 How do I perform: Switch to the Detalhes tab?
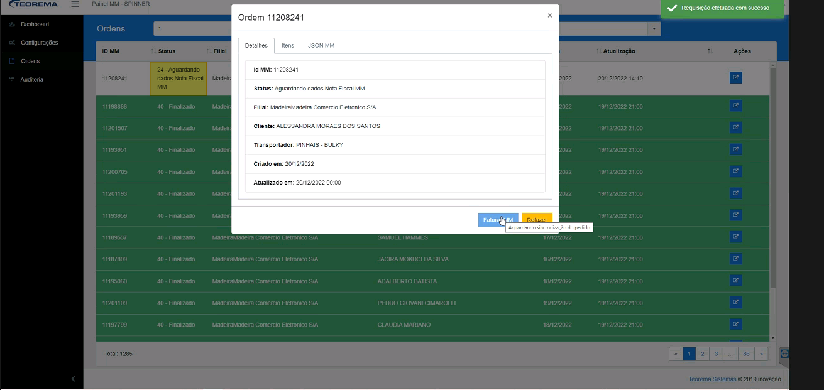click(x=256, y=46)
